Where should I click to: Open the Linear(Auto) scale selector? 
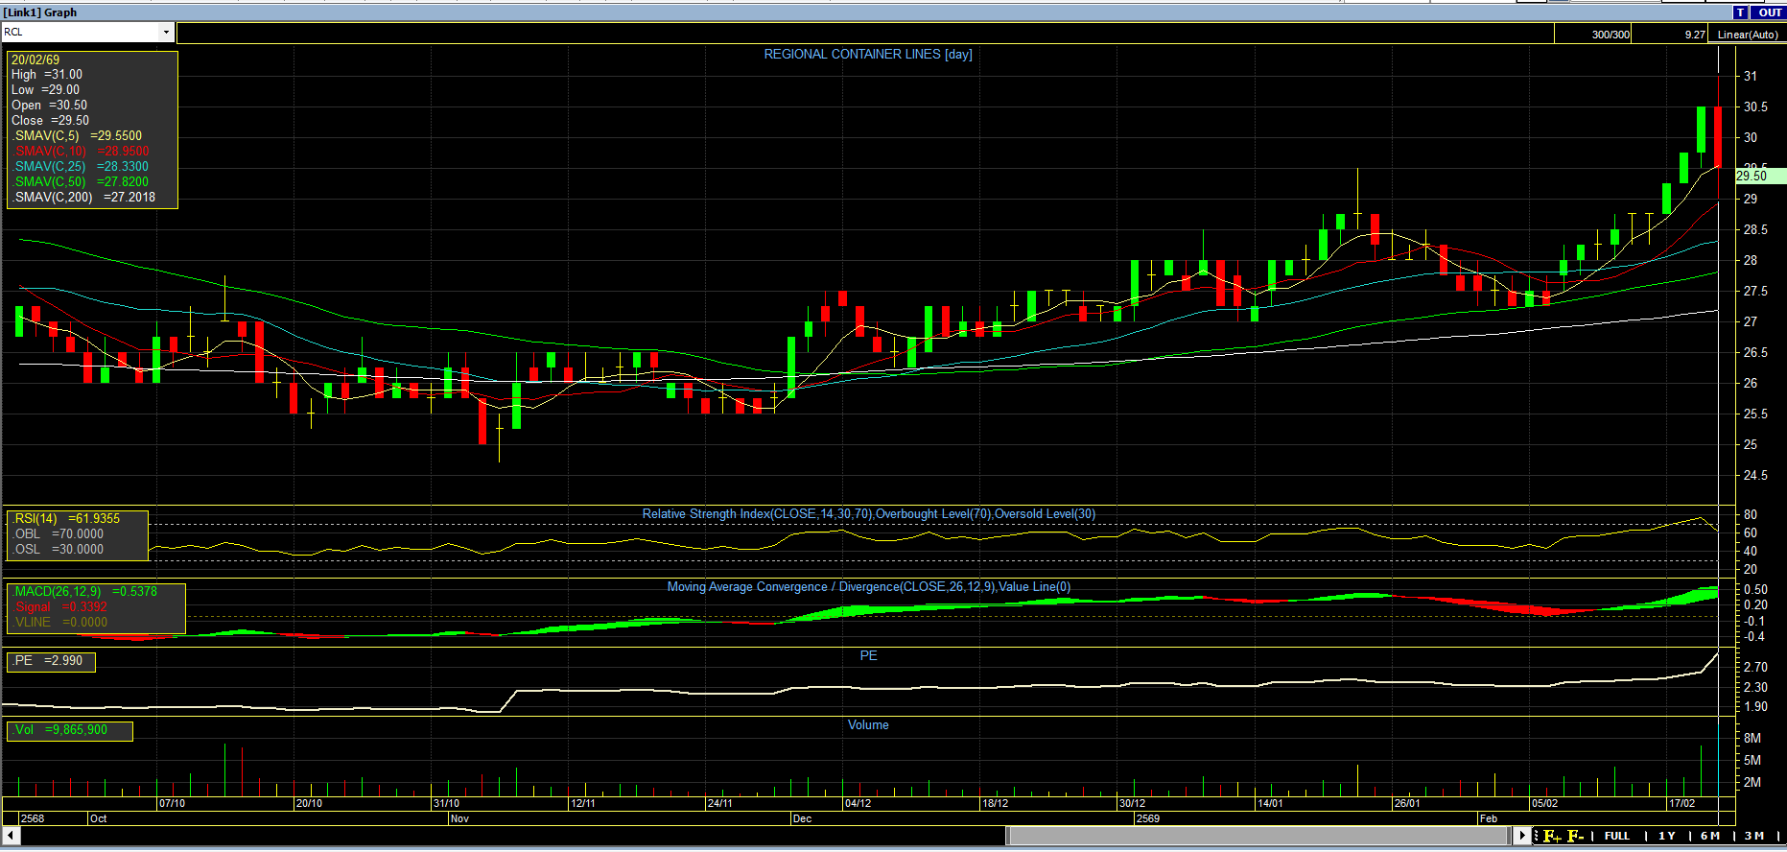click(x=1747, y=35)
